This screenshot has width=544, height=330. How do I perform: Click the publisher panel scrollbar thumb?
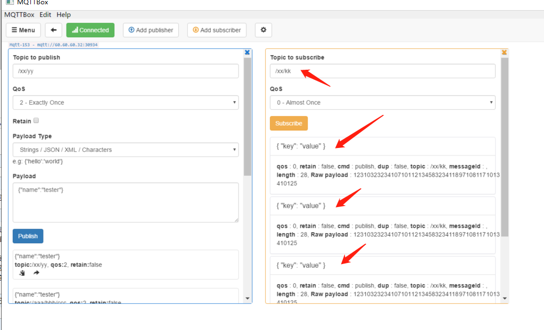248,117
